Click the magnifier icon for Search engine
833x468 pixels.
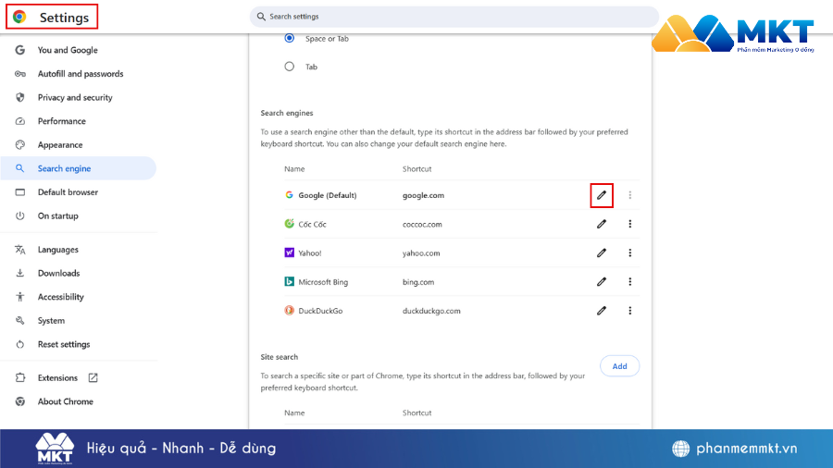[x=20, y=168]
